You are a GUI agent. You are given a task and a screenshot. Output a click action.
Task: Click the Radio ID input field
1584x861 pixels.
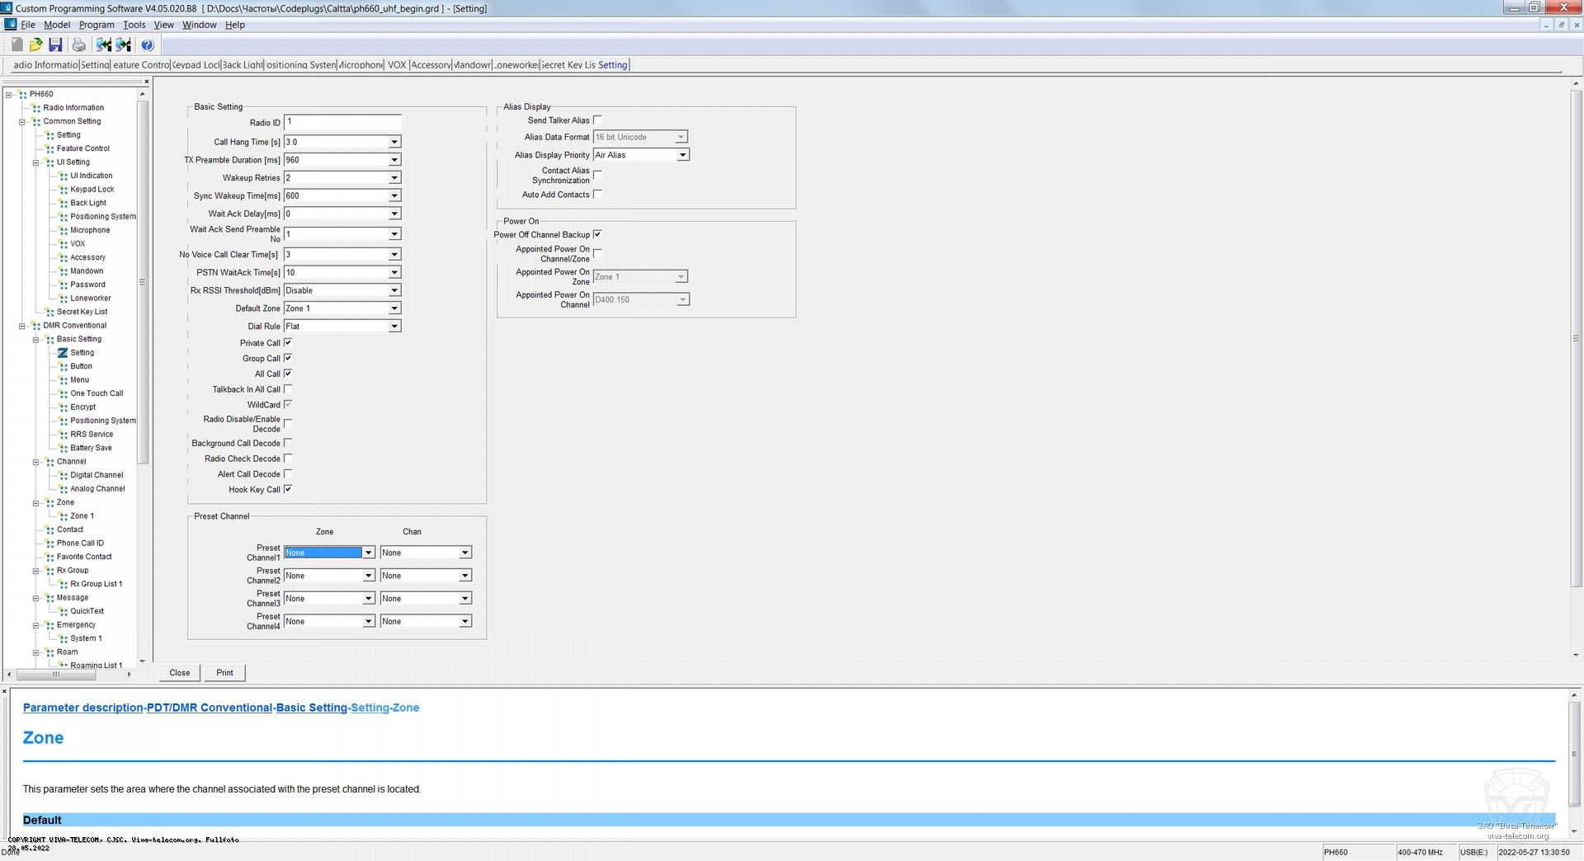coord(342,122)
